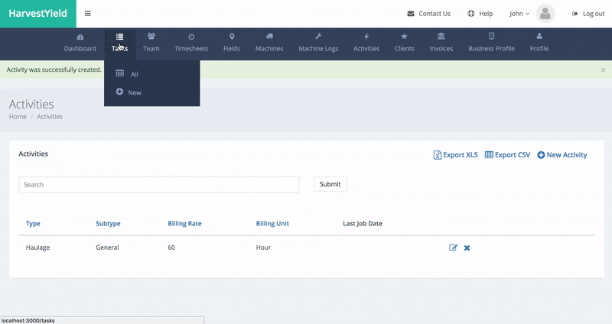The image size is (612, 324).
Task: Choose New in the Tasks dropdown menu
Action: click(134, 92)
